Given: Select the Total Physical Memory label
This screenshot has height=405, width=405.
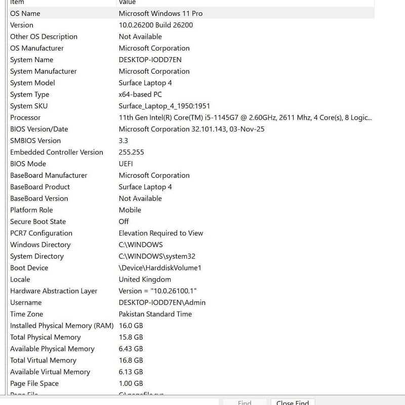Looking at the screenshot, I should [x=45, y=338].
